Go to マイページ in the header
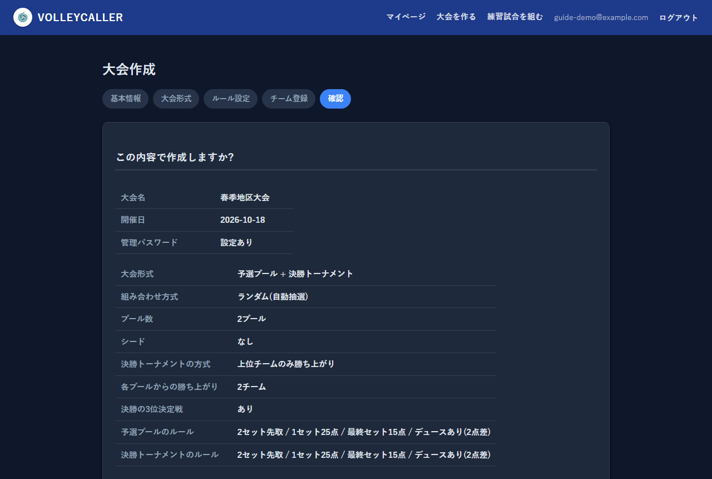Viewport: 712px width, 479px height. coord(406,17)
